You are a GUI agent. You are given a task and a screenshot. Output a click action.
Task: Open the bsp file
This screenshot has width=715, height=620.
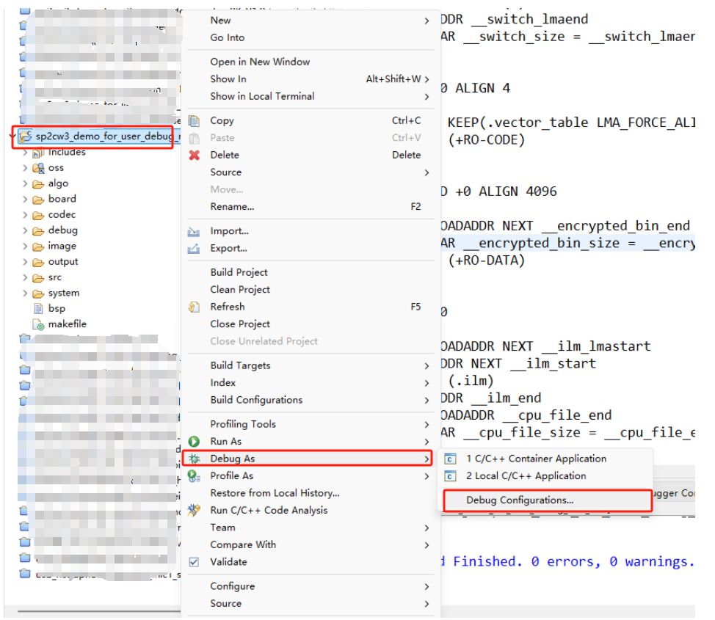tap(57, 309)
